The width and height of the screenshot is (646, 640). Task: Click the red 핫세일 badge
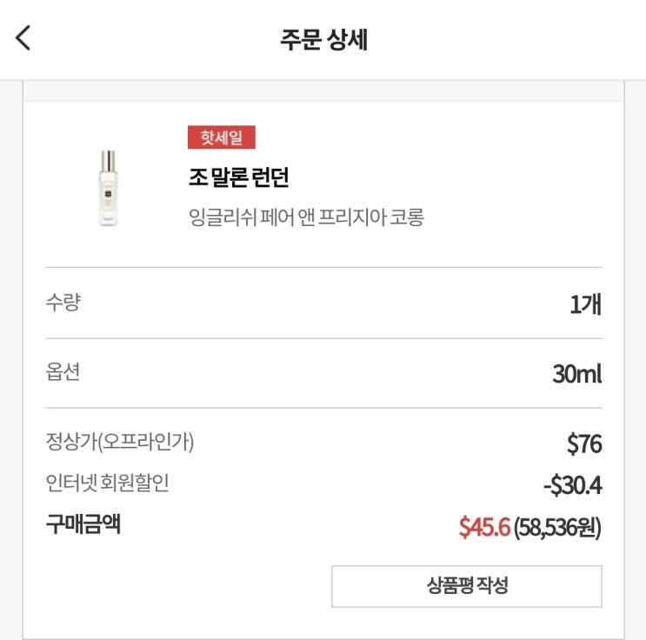pos(222,137)
